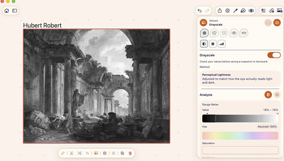Select the Hubert Robert painting image
Screen dimensions: 284x161
(96, 86)
